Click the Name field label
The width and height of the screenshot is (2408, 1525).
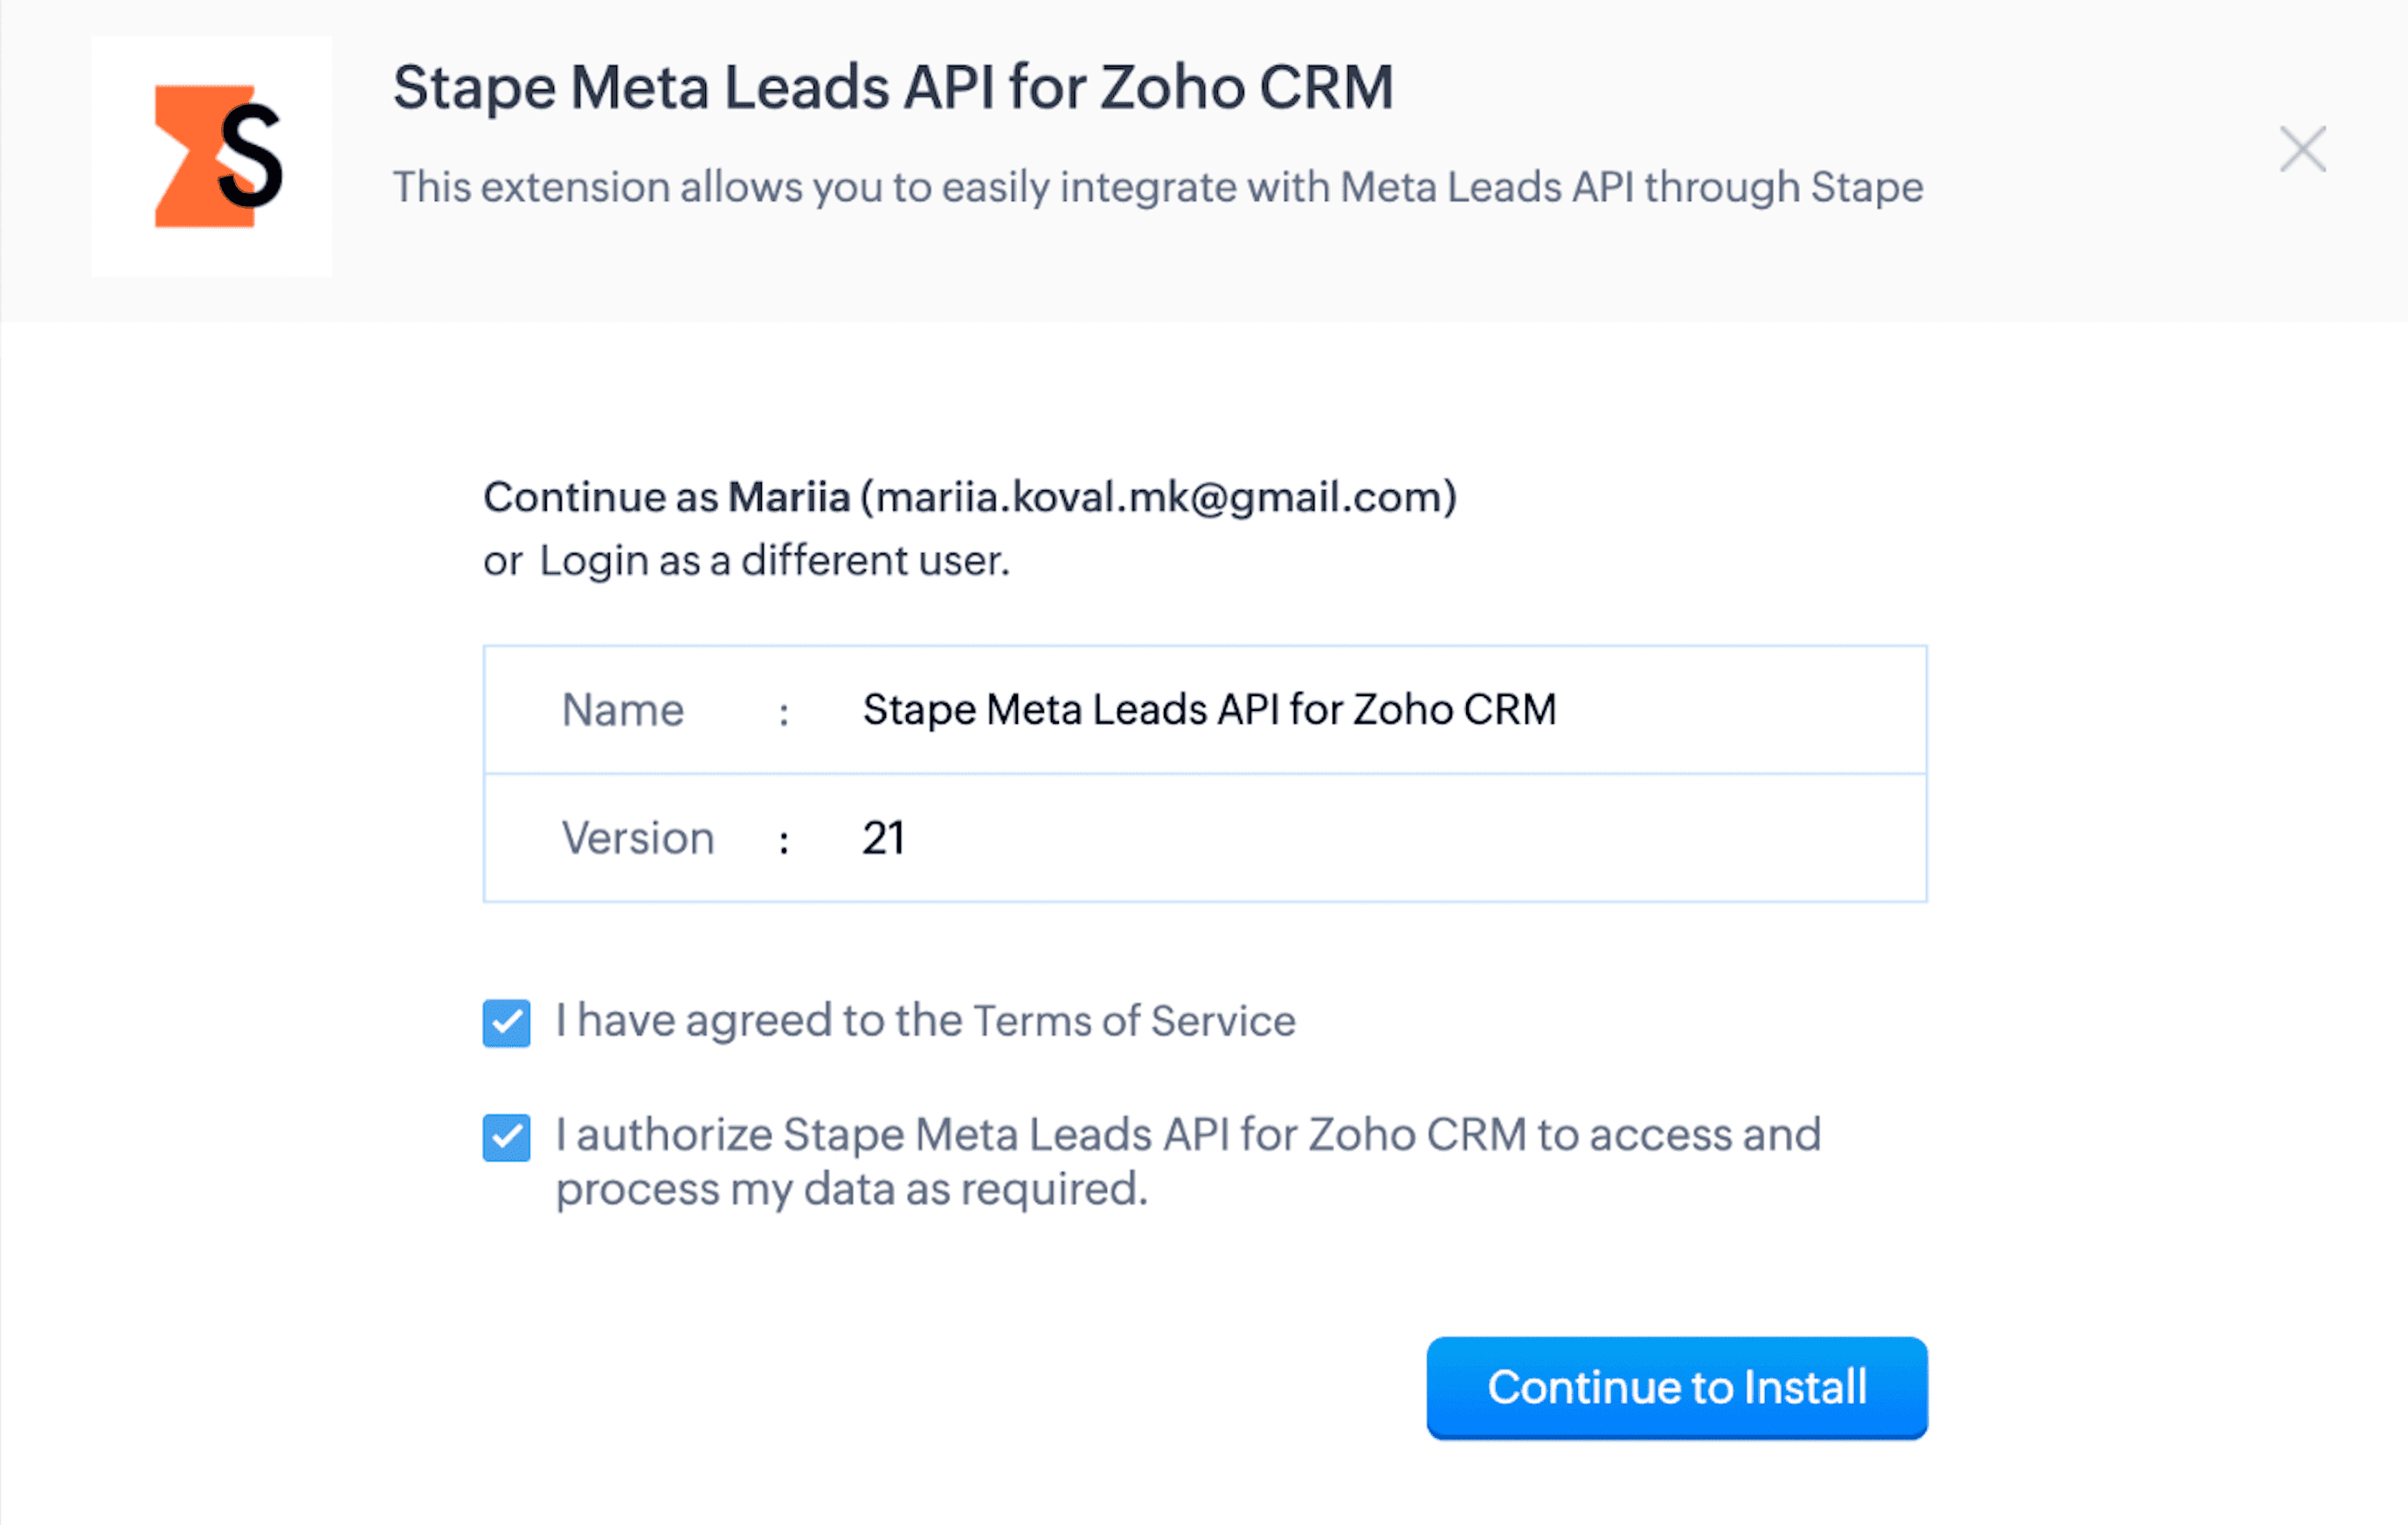pyautogui.click(x=623, y=709)
